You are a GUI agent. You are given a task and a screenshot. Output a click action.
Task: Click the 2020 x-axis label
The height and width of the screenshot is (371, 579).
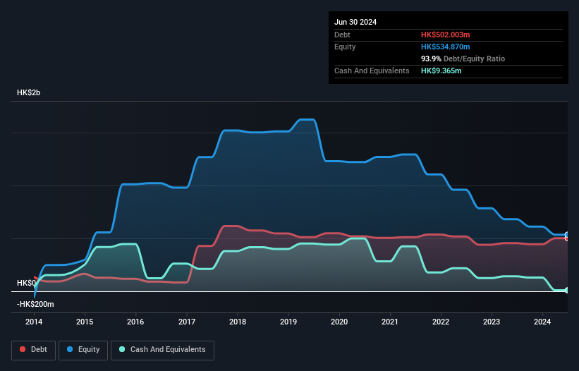(339, 322)
